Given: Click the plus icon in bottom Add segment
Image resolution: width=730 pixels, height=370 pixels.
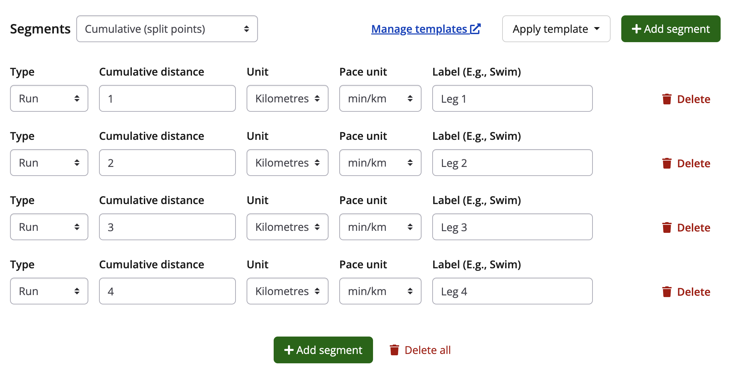Looking at the screenshot, I should [289, 350].
